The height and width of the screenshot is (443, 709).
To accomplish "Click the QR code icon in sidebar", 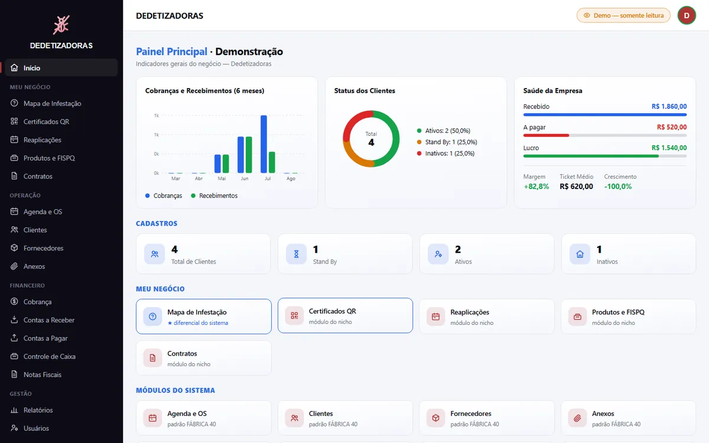I will [x=14, y=122].
